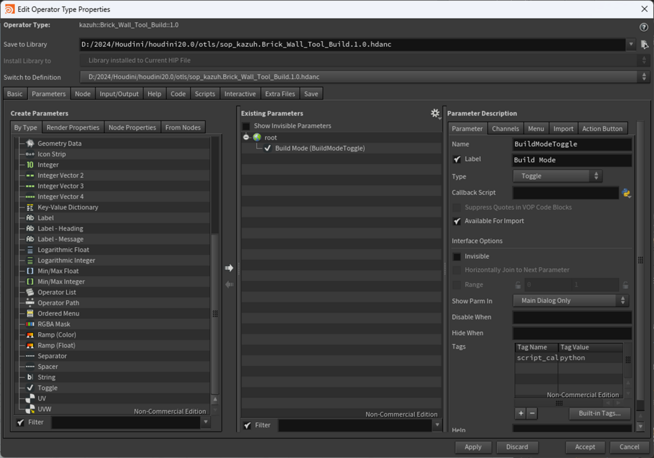Select the RGBA Mask parameter type
The image size is (654, 458).
click(x=54, y=324)
